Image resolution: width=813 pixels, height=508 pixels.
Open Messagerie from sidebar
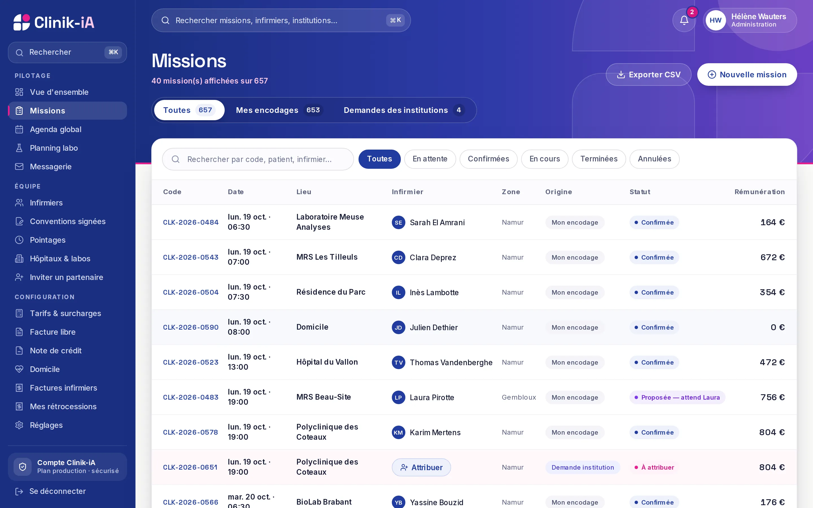[x=67, y=167]
